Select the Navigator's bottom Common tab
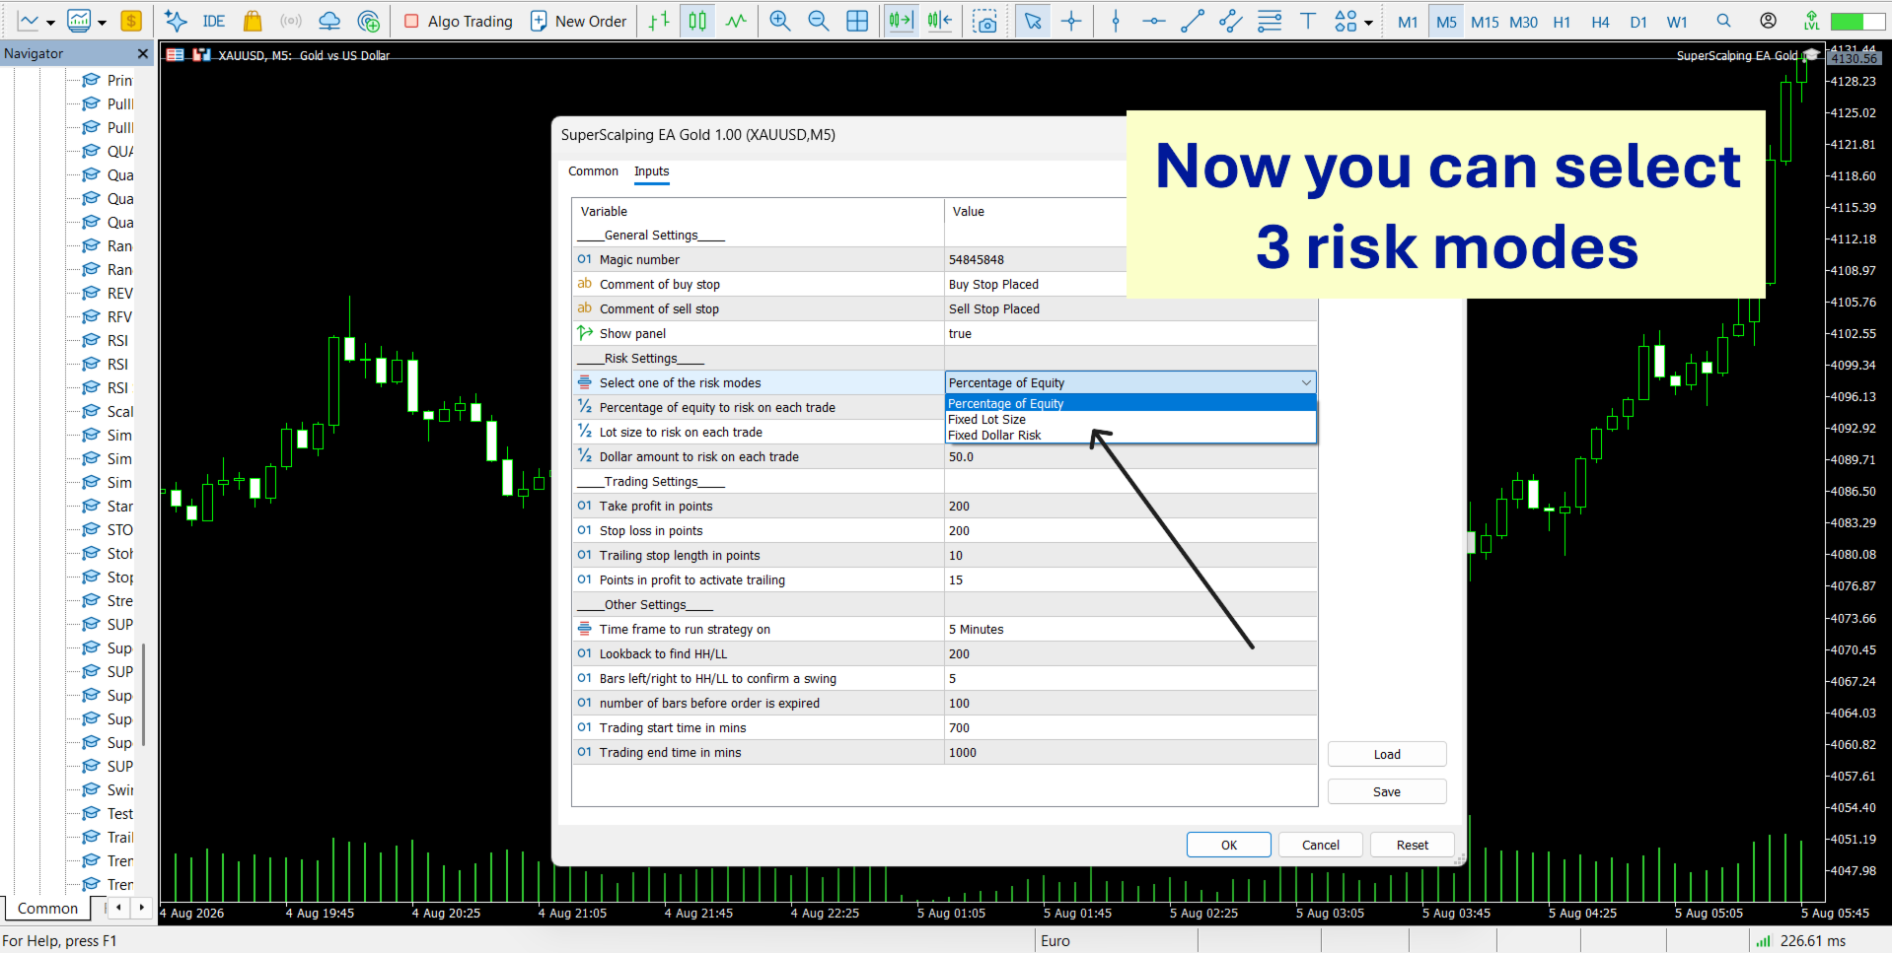The width and height of the screenshot is (1892, 953). pyautogui.click(x=47, y=908)
